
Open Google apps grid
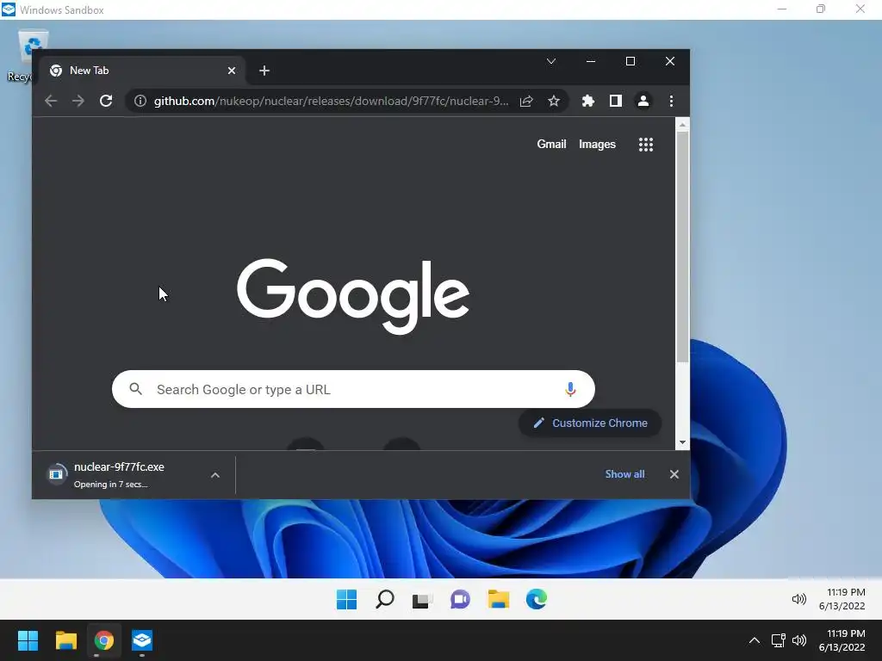tap(646, 145)
